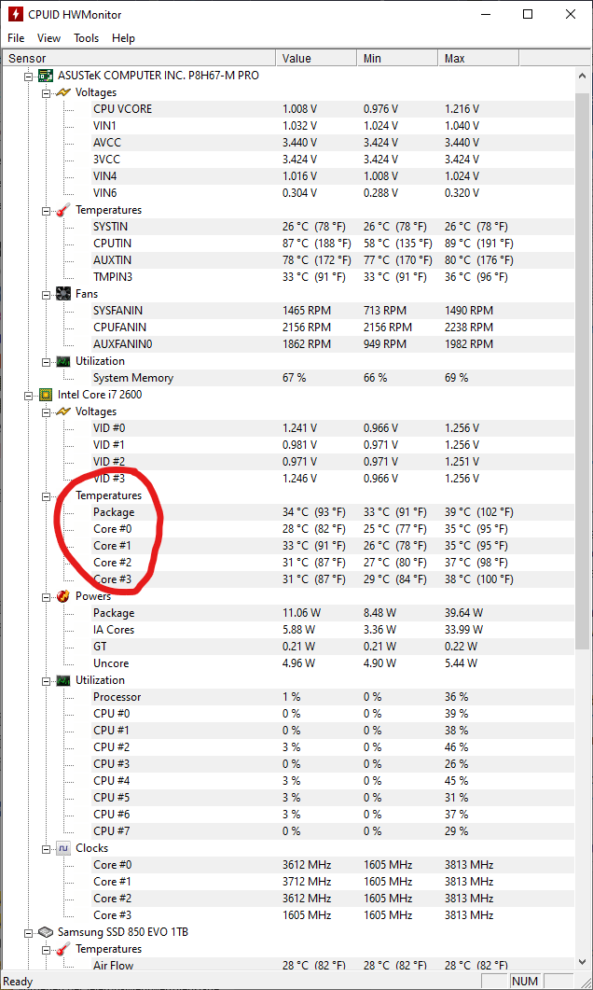Select the Intel Core i7 2600 CPU icon
Image resolution: width=593 pixels, height=990 pixels.
click(46, 395)
